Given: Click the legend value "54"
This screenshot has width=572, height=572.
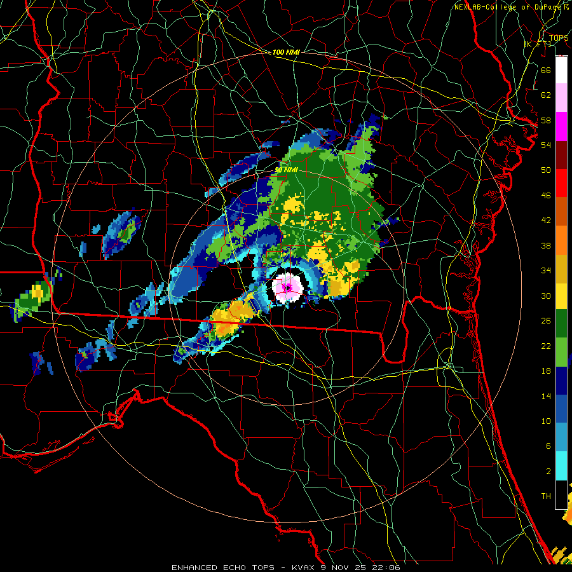Looking at the screenshot, I should (x=546, y=145).
